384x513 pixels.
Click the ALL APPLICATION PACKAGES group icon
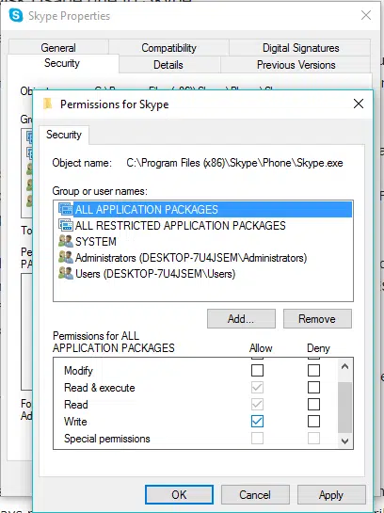[66, 209]
